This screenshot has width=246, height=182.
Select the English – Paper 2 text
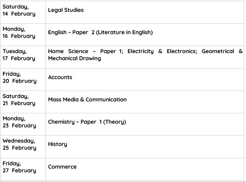71,32
